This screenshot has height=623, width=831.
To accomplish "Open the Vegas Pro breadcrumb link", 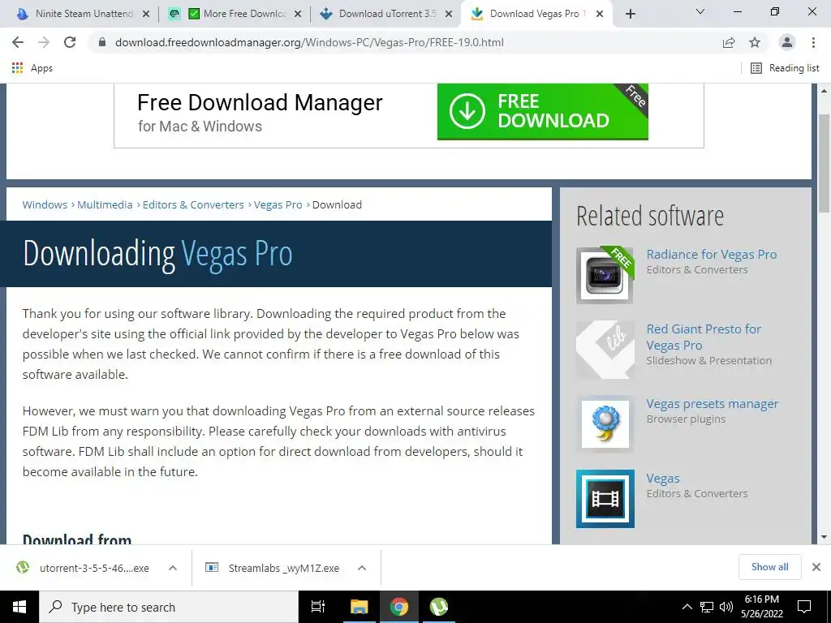I will click(x=278, y=204).
